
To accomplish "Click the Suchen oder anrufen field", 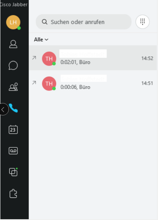I will click(84, 22).
